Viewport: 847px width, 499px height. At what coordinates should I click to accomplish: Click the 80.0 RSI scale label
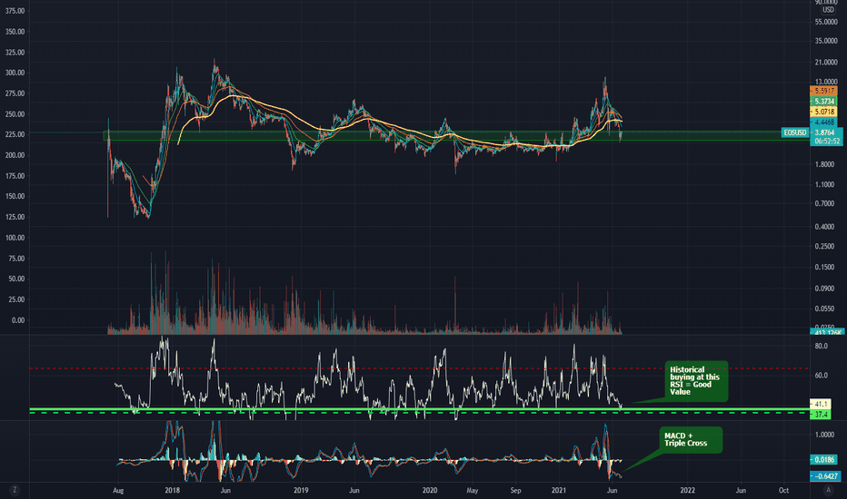tap(821, 346)
